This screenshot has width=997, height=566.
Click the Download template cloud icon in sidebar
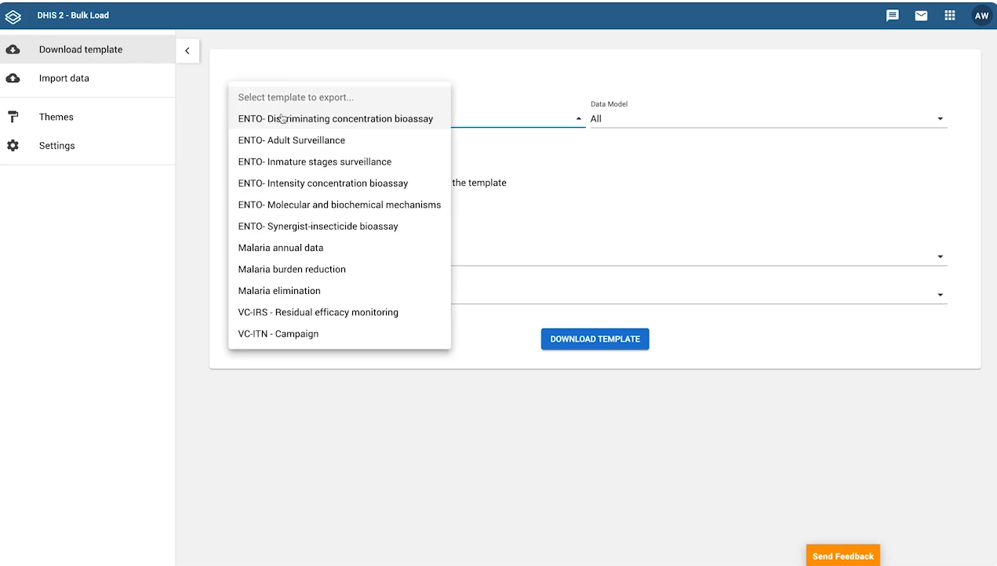[x=13, y=49]
